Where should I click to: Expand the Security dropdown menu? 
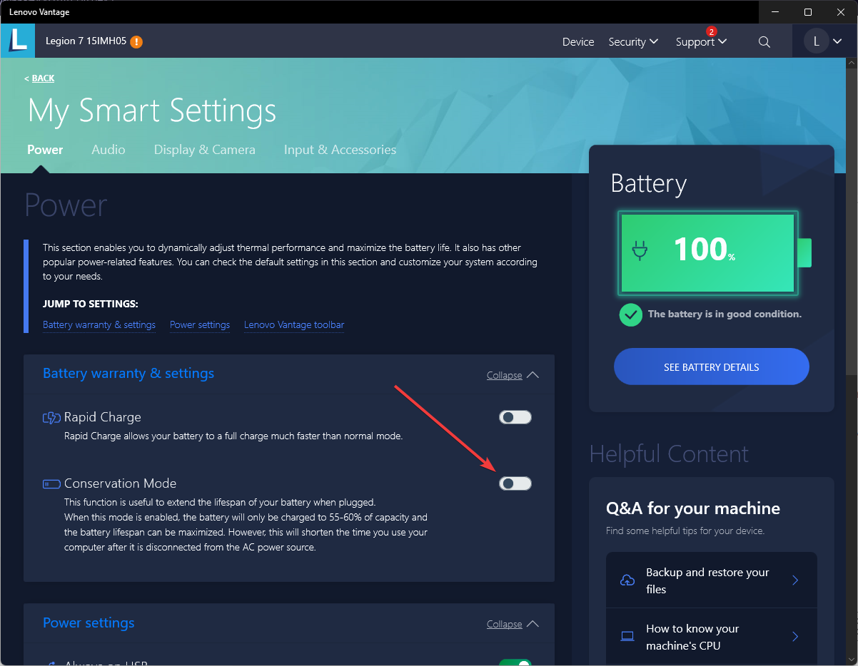pyautogui.click(x=633, y=42)
